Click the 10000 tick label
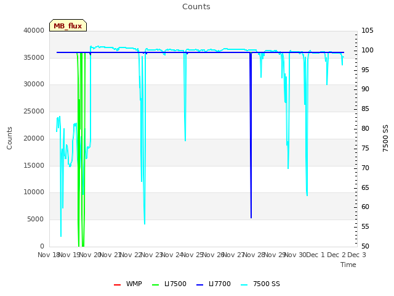The image size is (394, 296). click(x=34, y=192)
